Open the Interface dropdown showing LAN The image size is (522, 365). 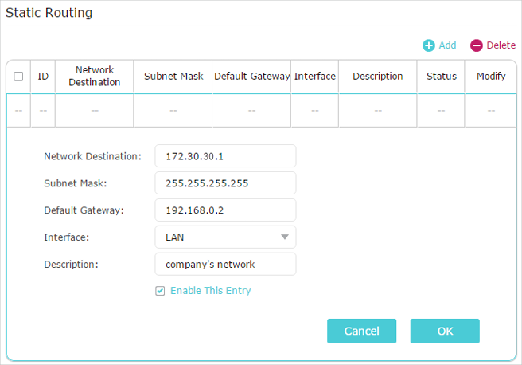225,237
